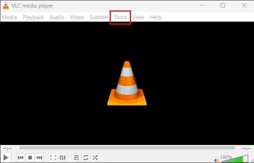Toggle fullscreen video mode

[x=53, y=157]
